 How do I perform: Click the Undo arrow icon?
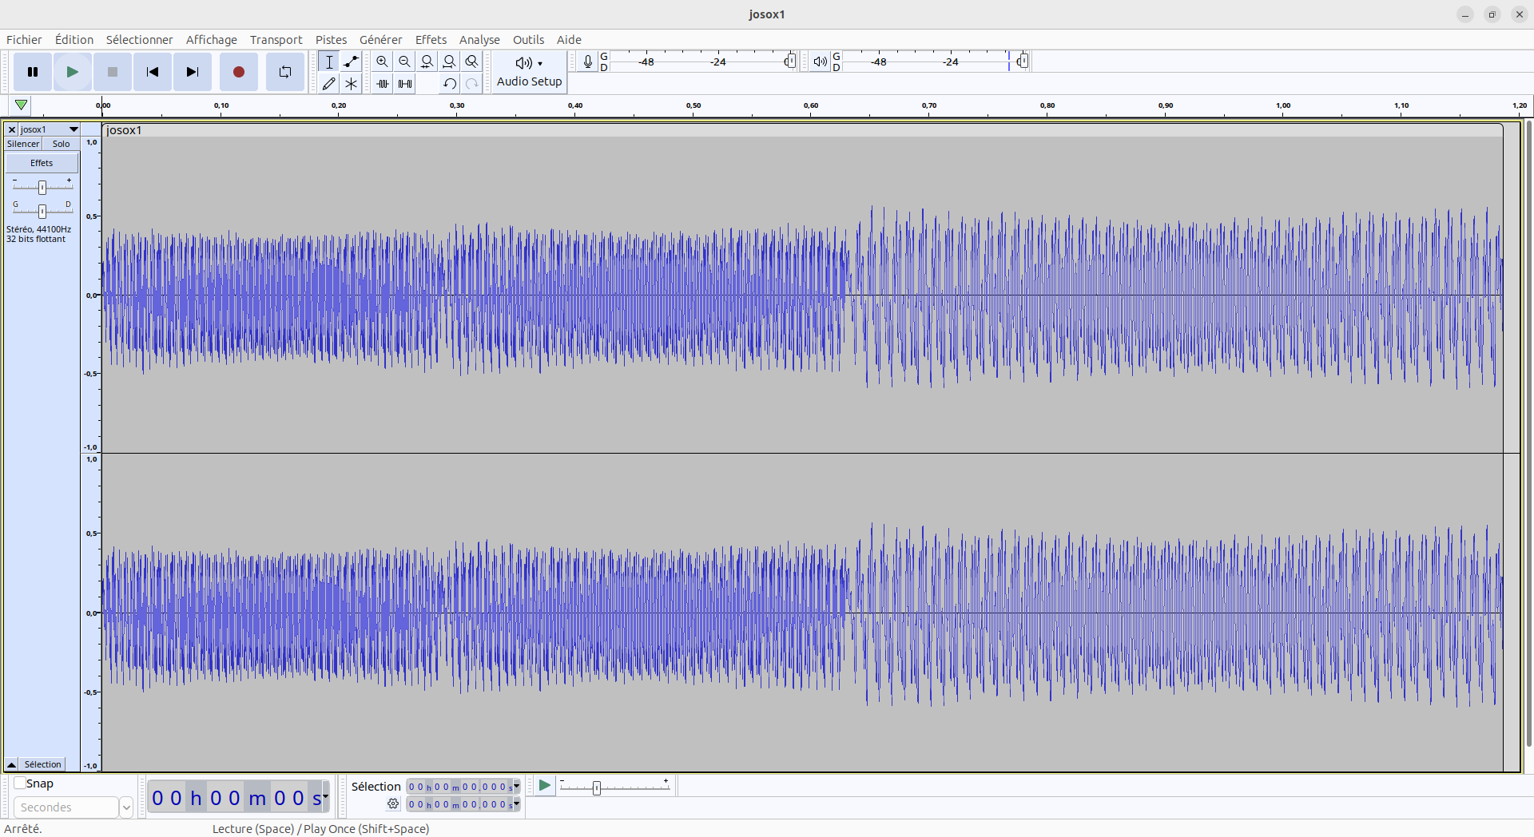[449, 83]
